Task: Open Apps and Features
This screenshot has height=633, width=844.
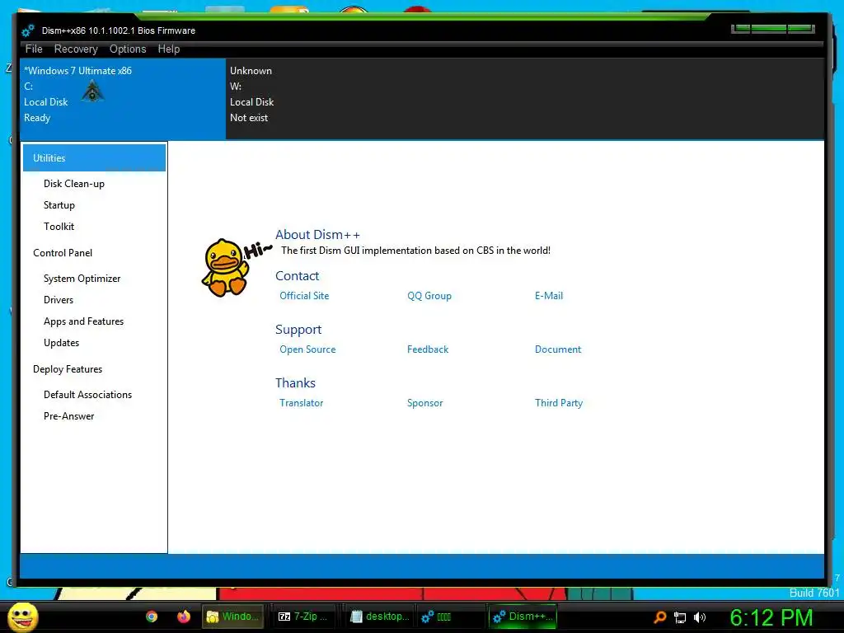Action: 83,321
